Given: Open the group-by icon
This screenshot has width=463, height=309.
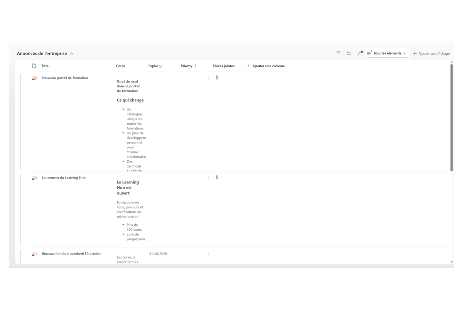Looking at the screenshot, I should [349, 54].
